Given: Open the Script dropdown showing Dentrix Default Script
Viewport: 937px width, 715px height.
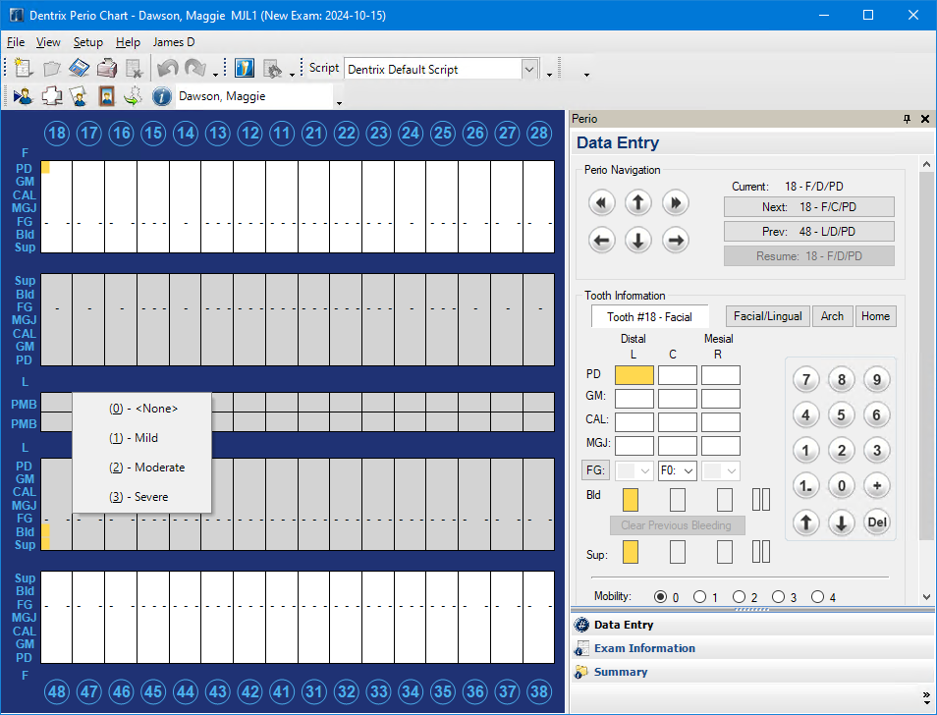Looking at the screenshot, I should coord(529,69).
